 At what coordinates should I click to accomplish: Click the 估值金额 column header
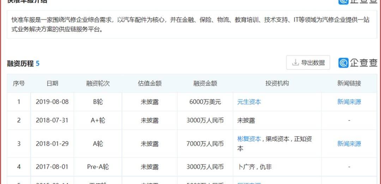(150, 84)
